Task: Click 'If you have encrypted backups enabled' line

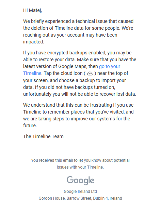Action: [77, 53]
